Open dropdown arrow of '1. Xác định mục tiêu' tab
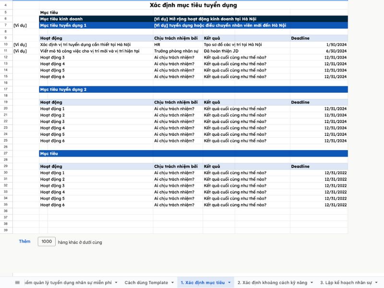The height and width of the screenshot is (288, 384). tap(229, 283)
